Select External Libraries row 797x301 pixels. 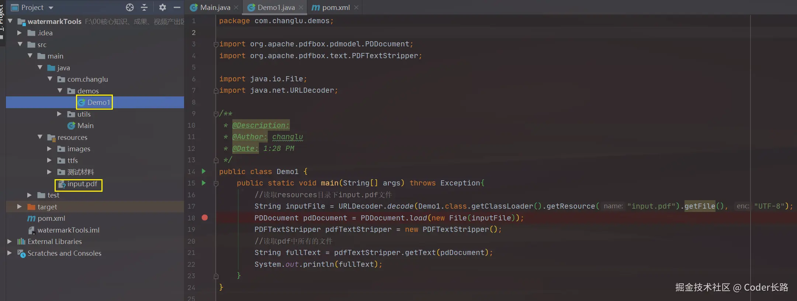tap(95, 241)
